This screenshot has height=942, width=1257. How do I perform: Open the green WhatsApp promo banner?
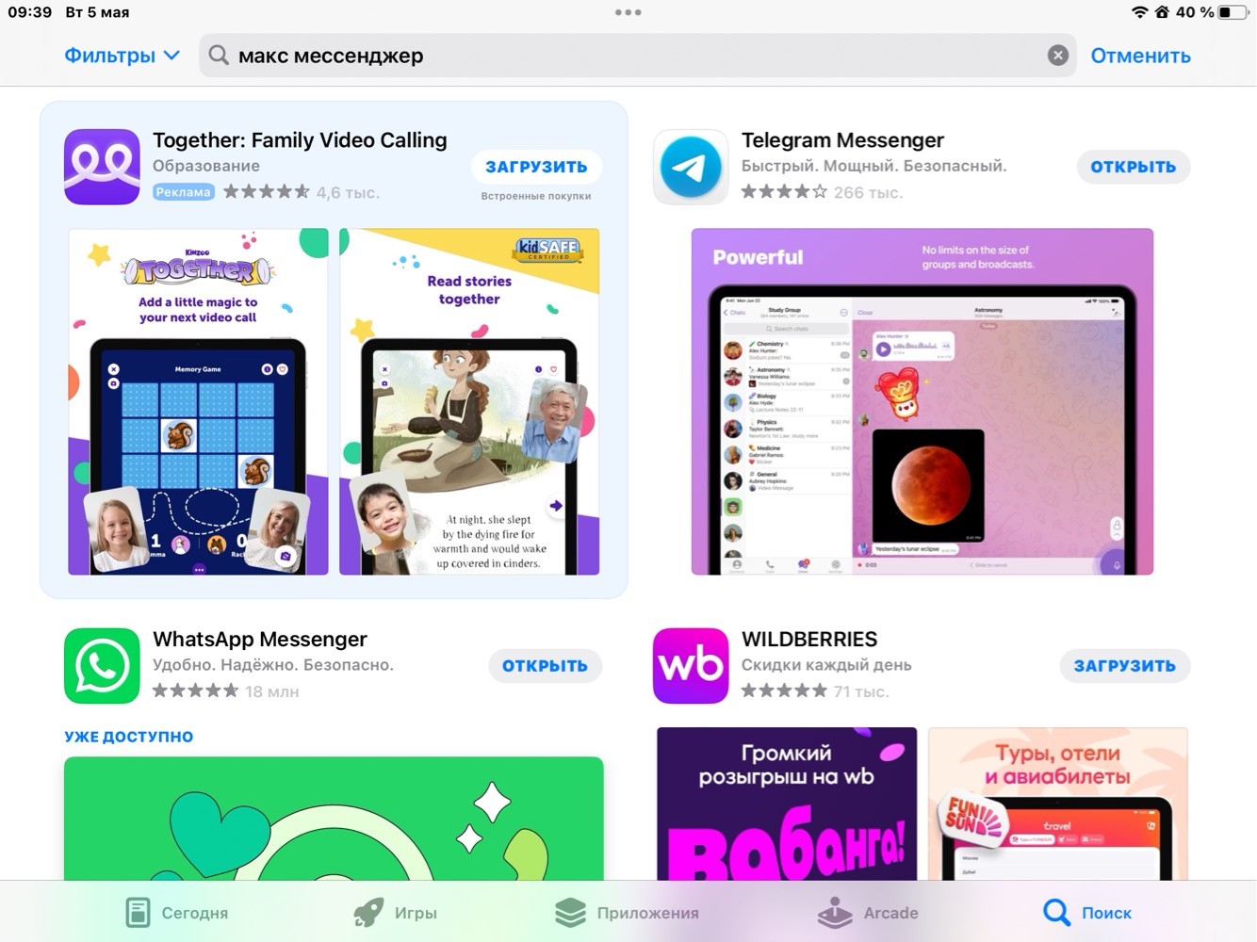[x=334, y=819]
